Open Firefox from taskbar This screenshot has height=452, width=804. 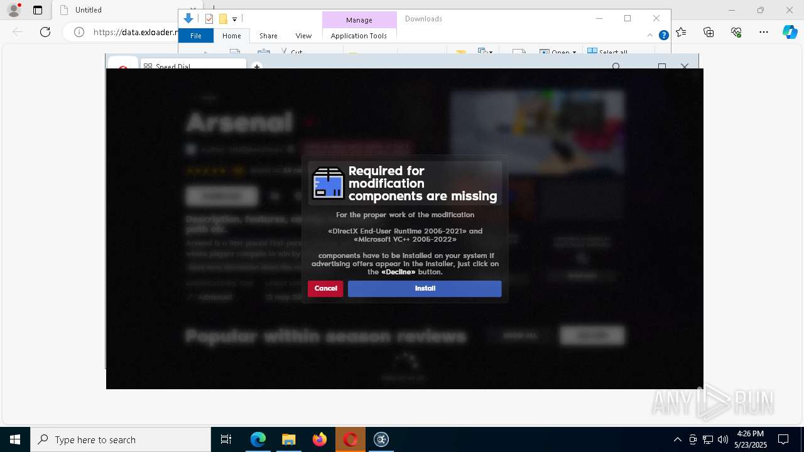[x=320, y=439]
